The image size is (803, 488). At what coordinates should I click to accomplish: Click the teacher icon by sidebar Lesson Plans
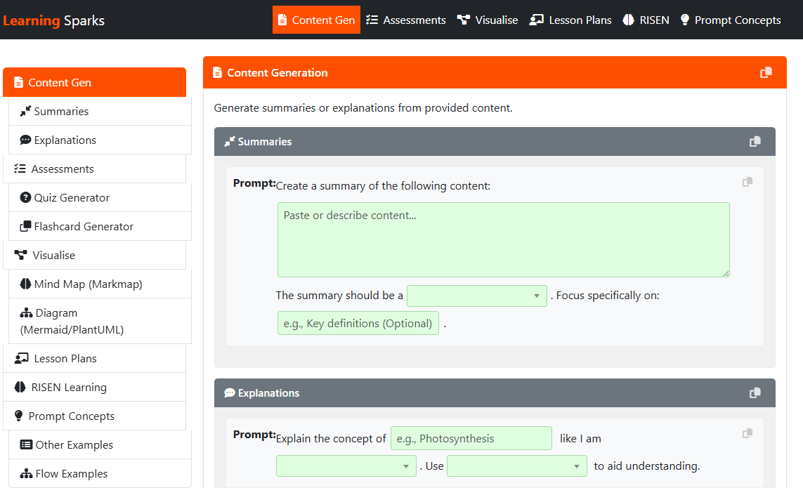click(x=22, y=358)
